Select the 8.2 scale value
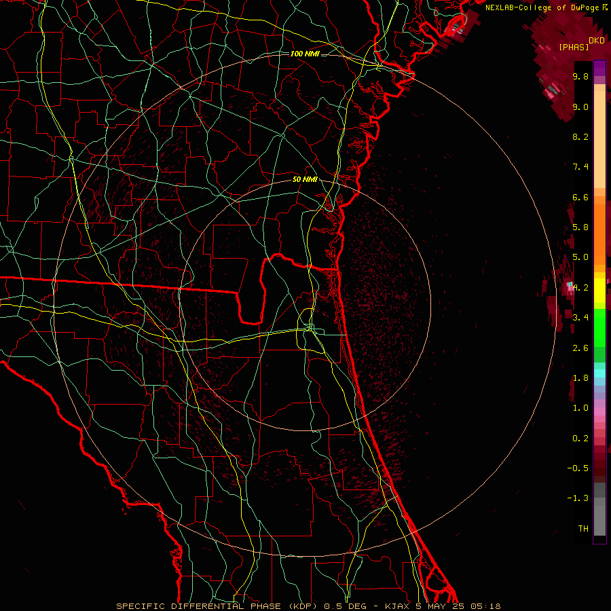Viewport: 611px width, 611px height. 580,136
